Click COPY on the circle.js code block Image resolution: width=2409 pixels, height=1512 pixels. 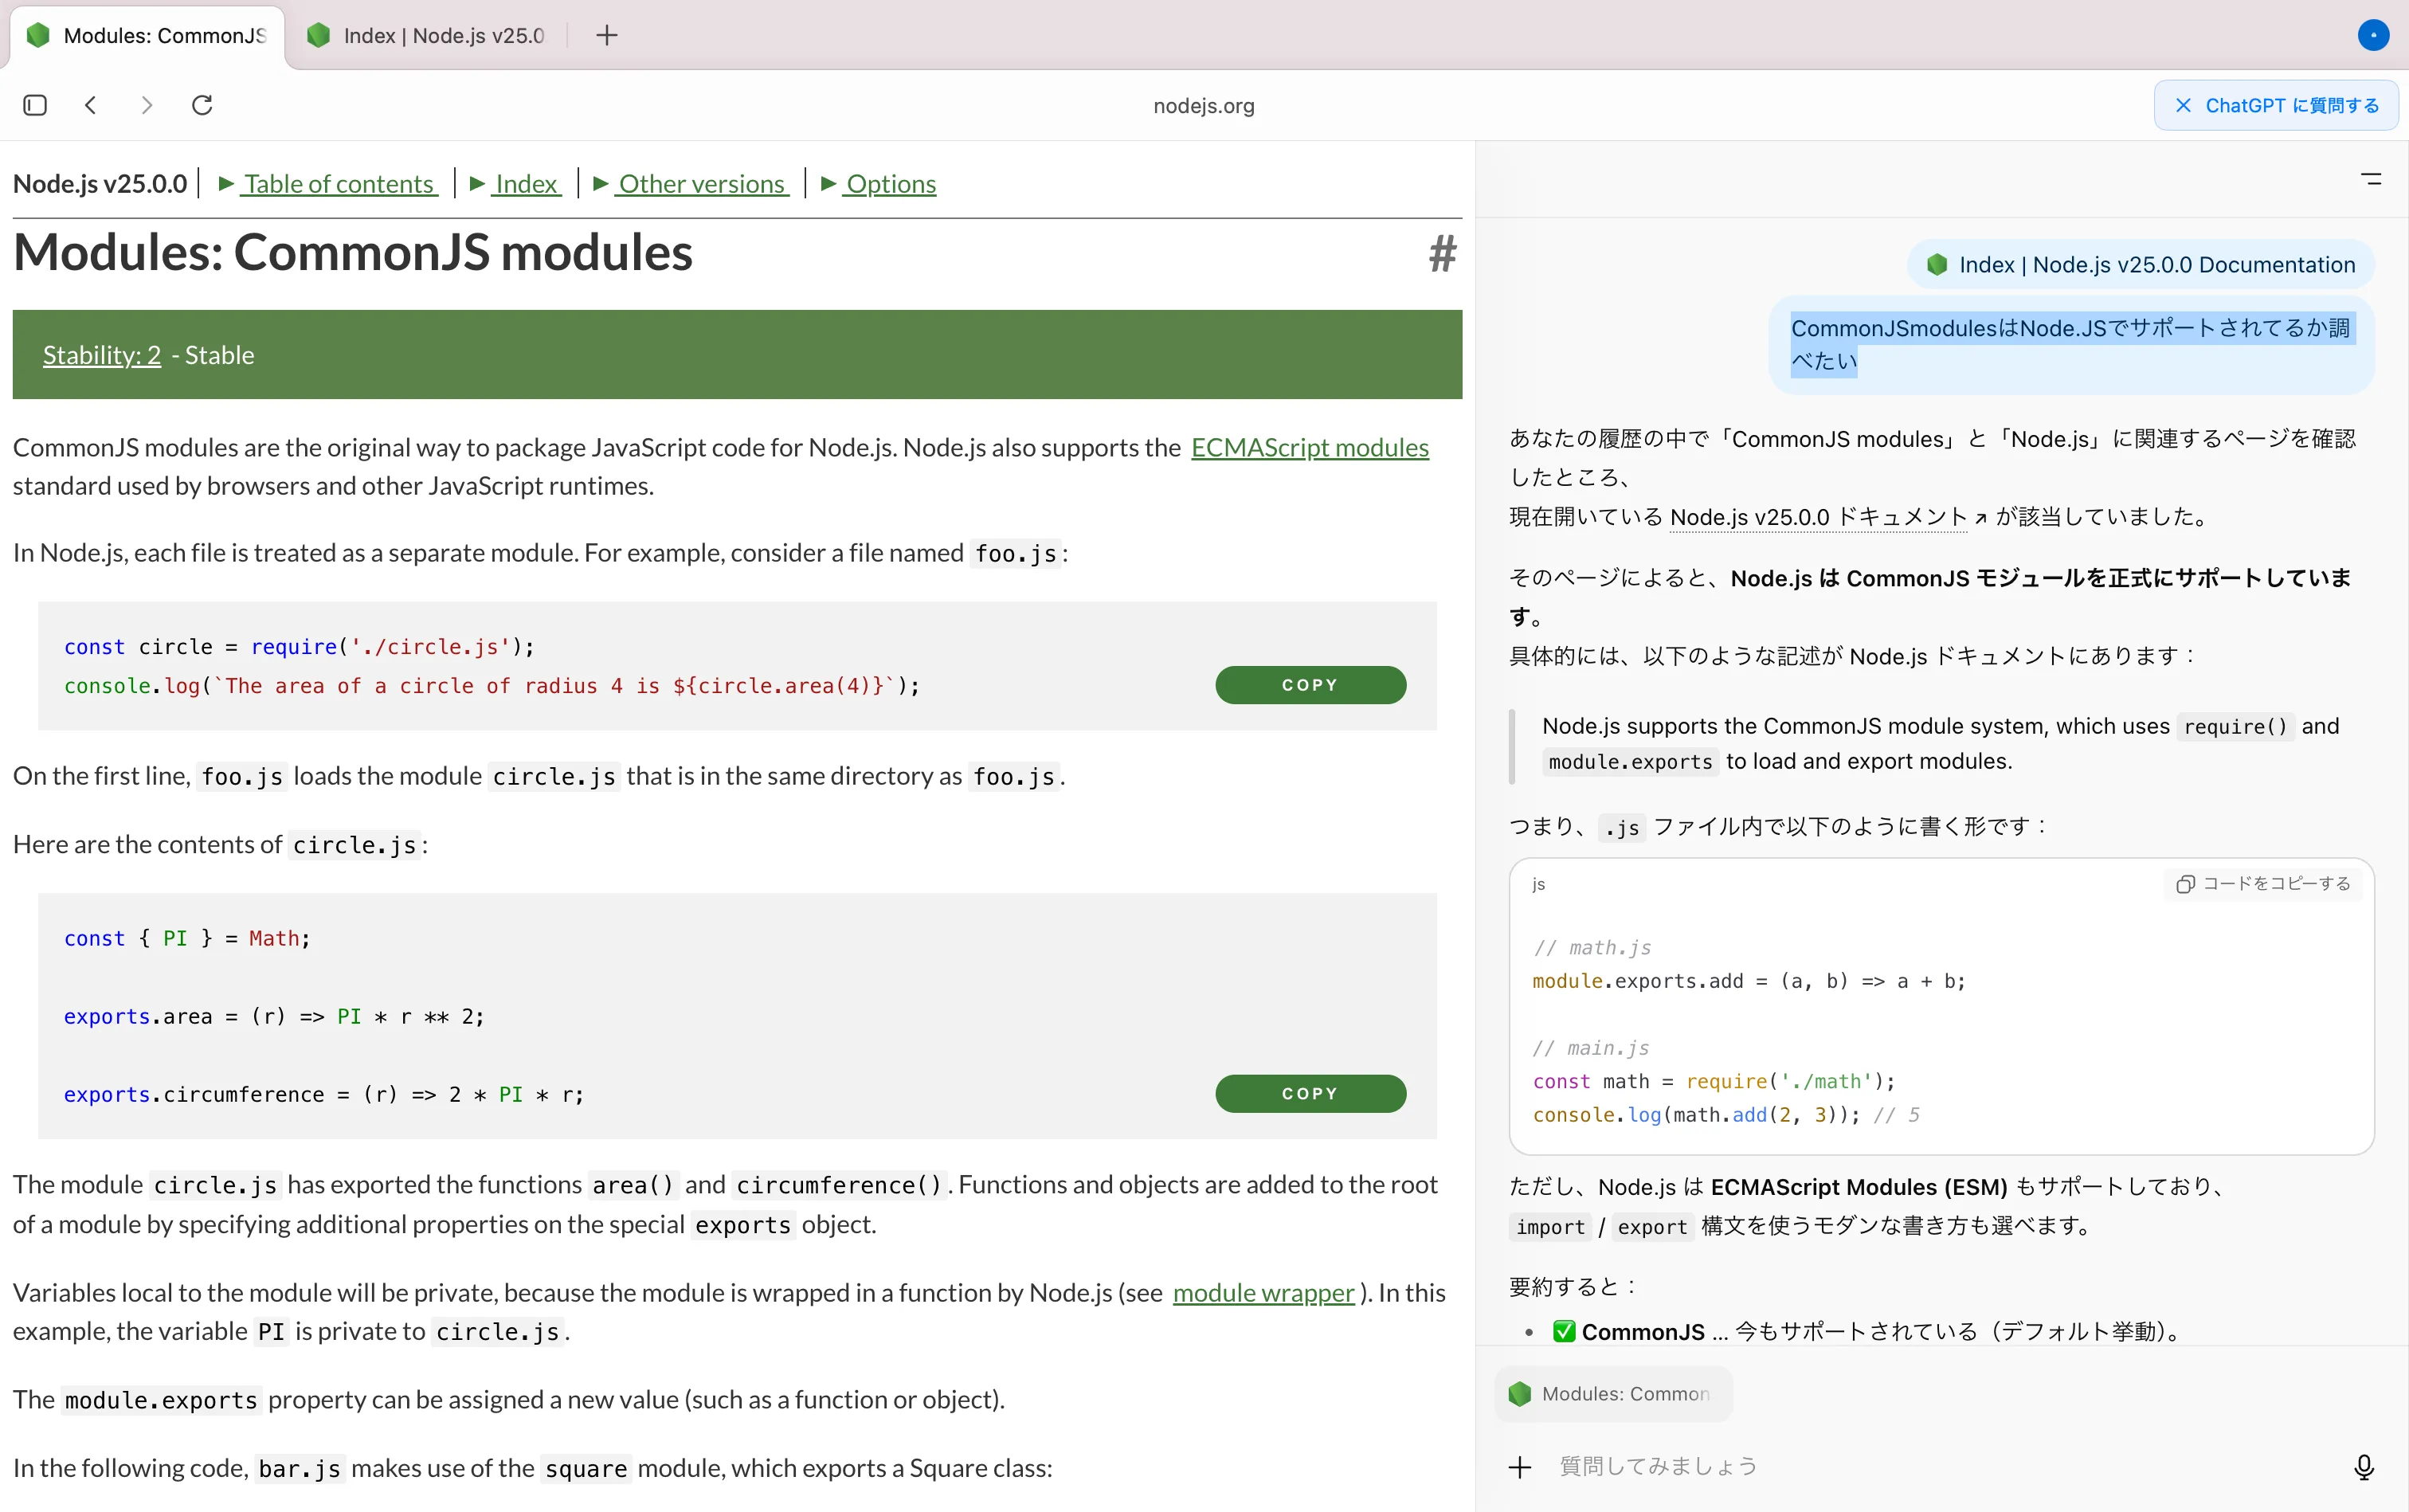(x=1310, y=1093)
